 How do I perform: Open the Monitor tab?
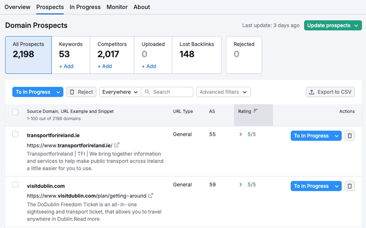(117, 7)
